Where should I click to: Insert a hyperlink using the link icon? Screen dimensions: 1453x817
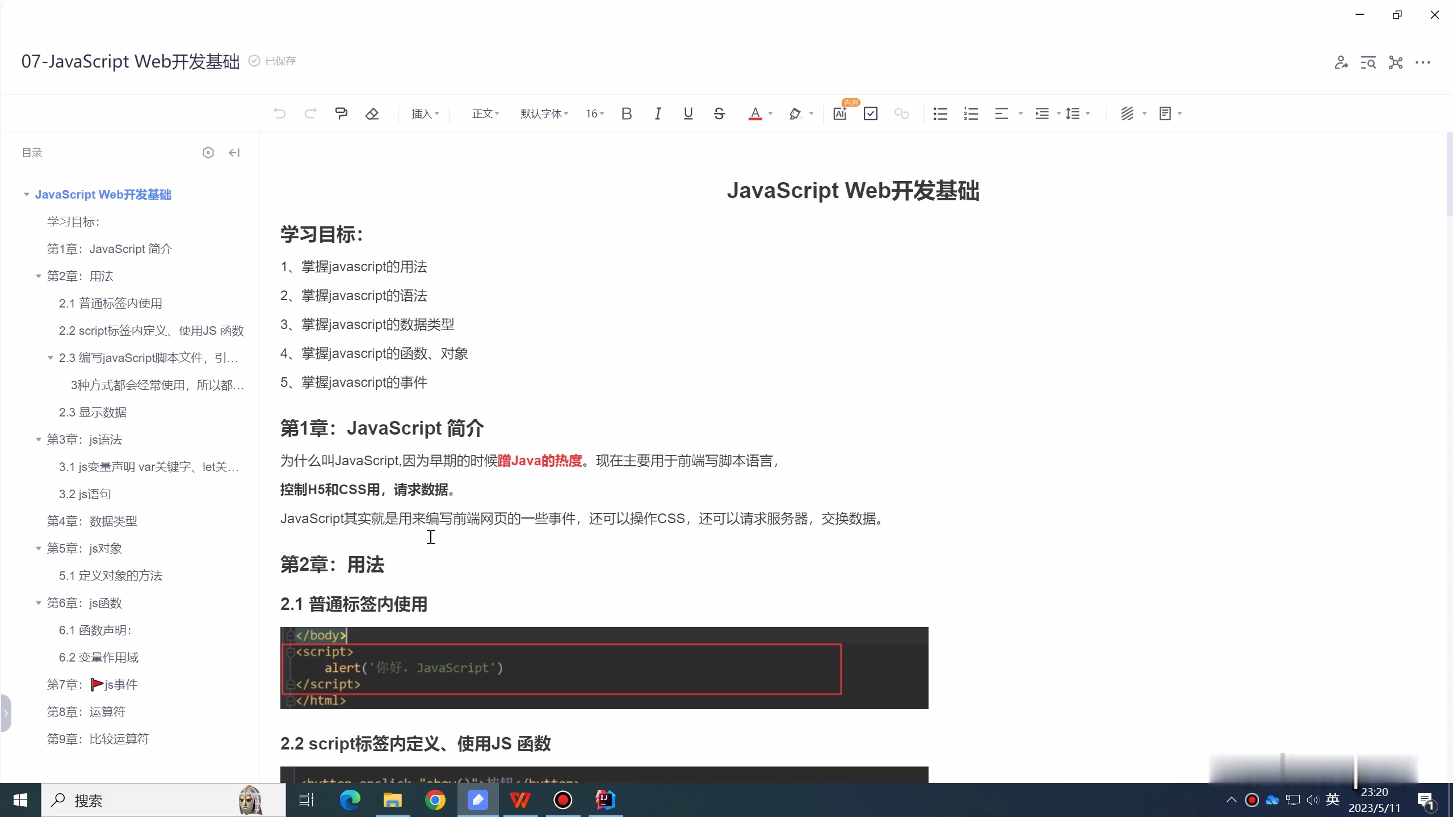902,113
